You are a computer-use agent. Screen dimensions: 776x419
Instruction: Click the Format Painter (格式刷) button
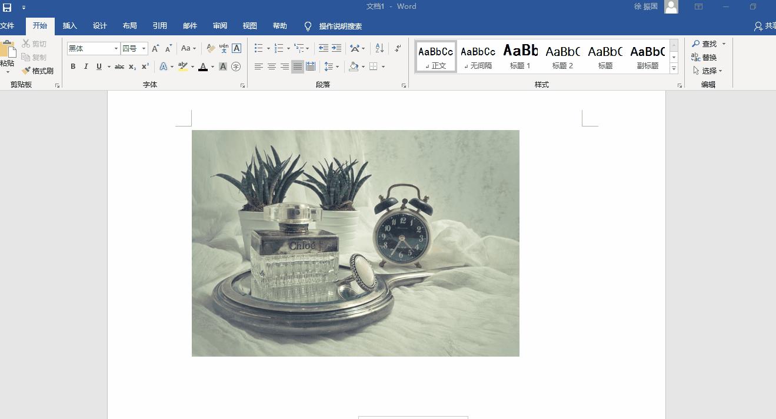(x=38, y=71)
